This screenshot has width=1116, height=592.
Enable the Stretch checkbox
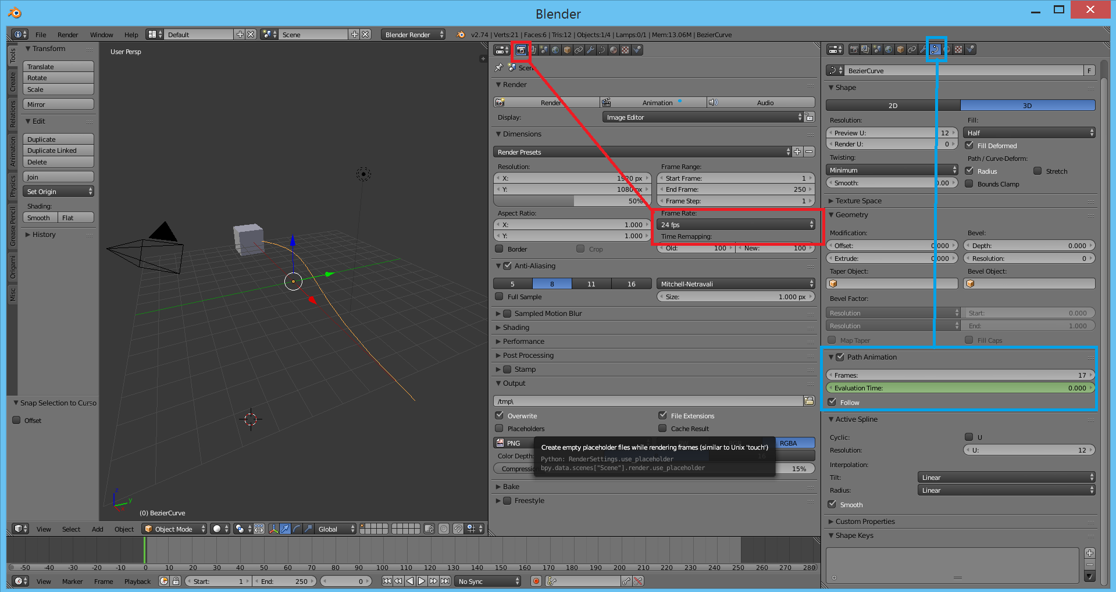coord(1037,171)
